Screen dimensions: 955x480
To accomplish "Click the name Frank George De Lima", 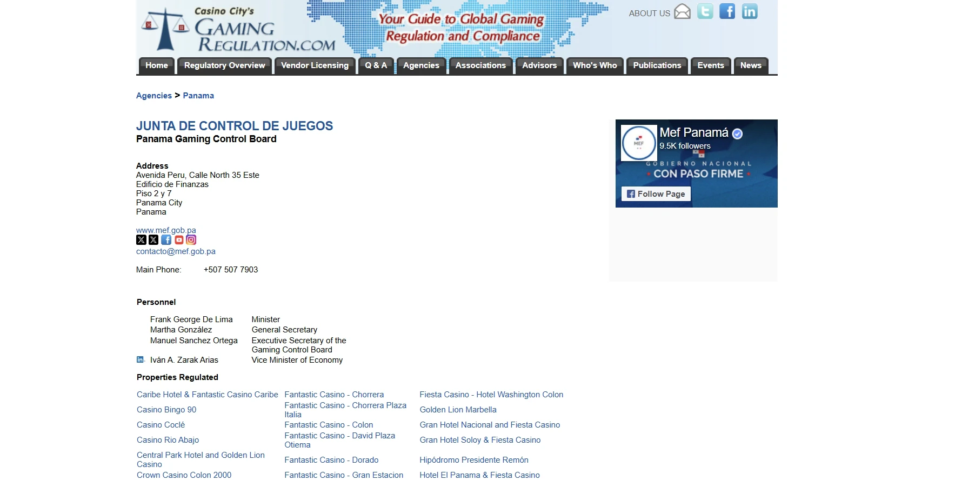I will pyautogui.click(x=191, y=319).
